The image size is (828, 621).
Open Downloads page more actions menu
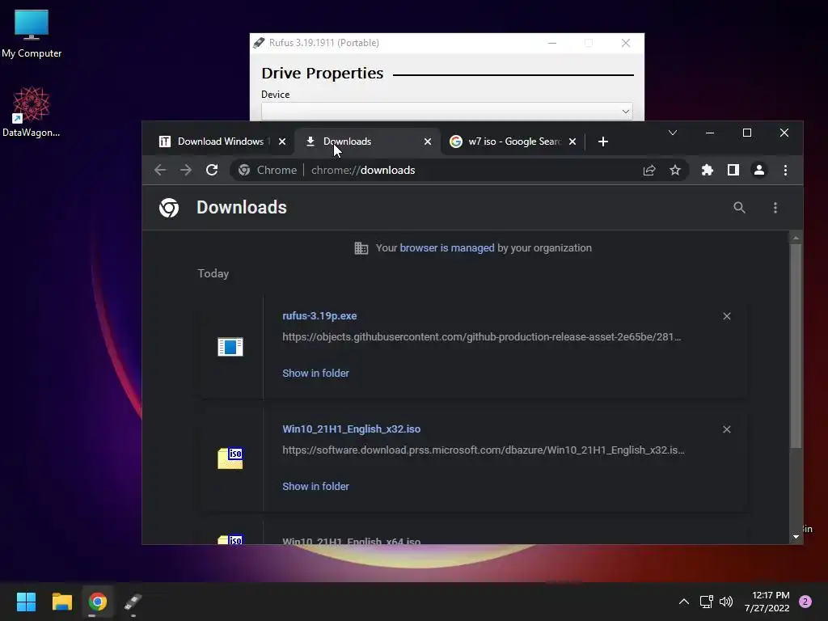click(x=775, y=208)
